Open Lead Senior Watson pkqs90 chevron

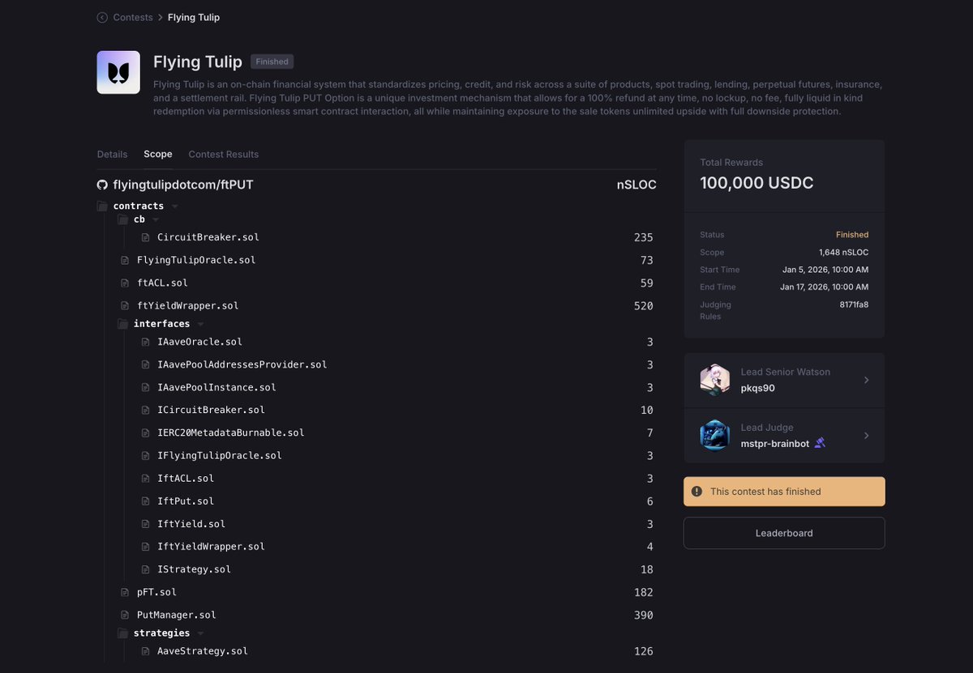click(866, 380)
